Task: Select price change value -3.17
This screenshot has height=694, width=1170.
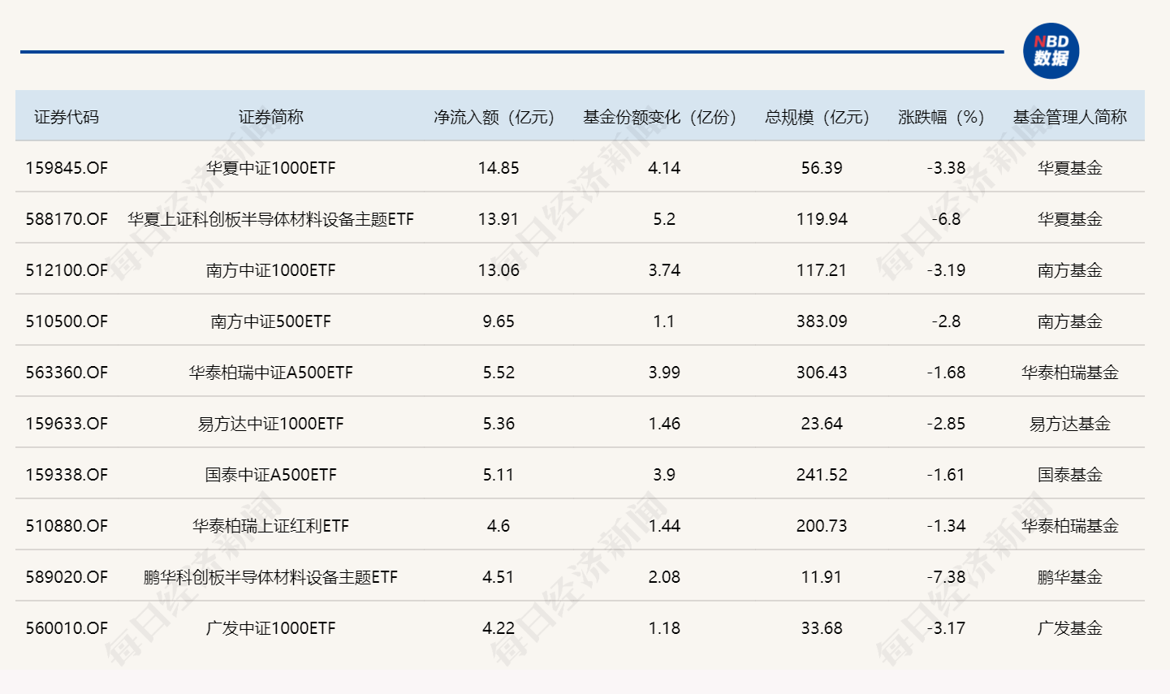Action: (x=946, y=628)
